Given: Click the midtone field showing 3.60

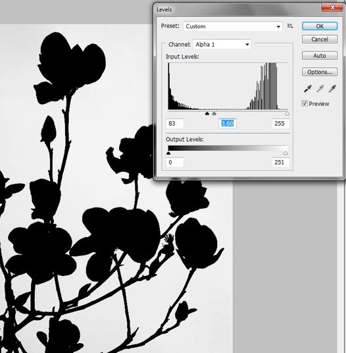Looking at the screenshot, I should pyautogui.click(x=228, y=124).
